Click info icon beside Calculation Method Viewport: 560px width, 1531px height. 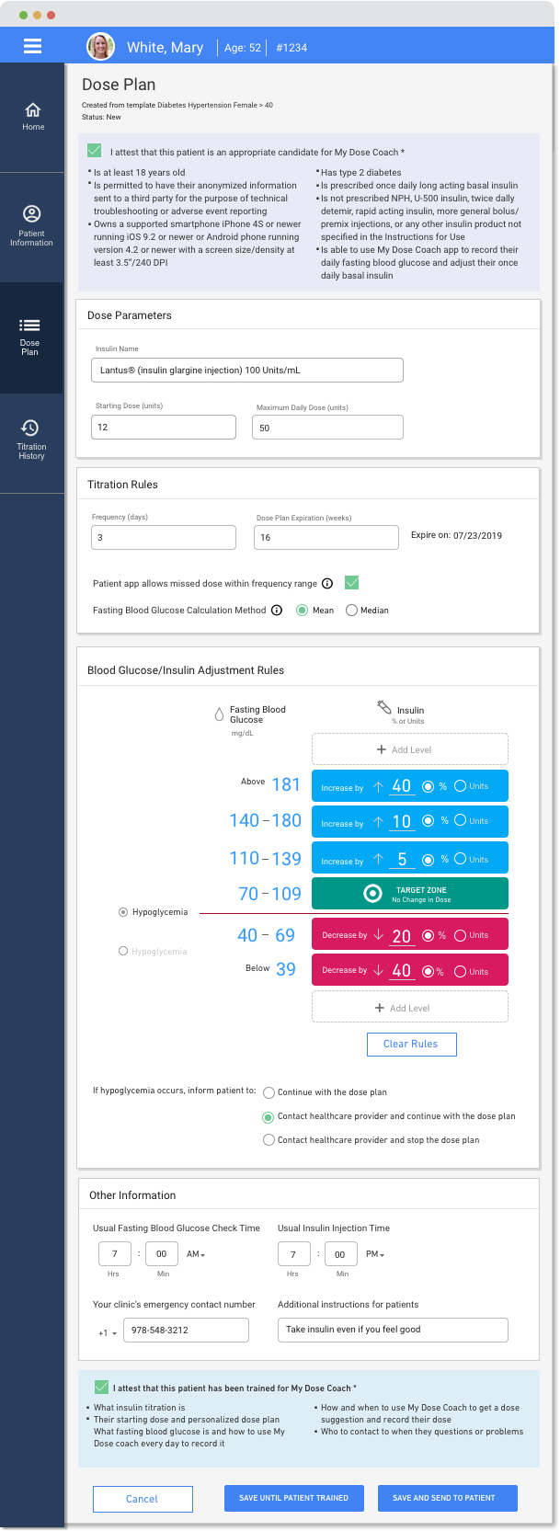pyautogui.click(x=277, y=611)
